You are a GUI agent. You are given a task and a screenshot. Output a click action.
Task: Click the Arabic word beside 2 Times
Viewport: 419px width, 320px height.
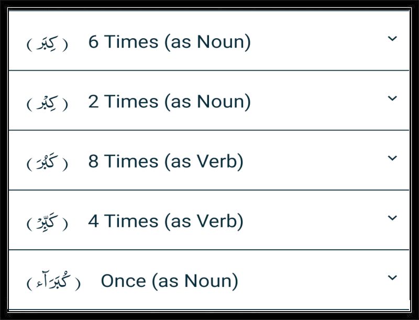[47, 103]
